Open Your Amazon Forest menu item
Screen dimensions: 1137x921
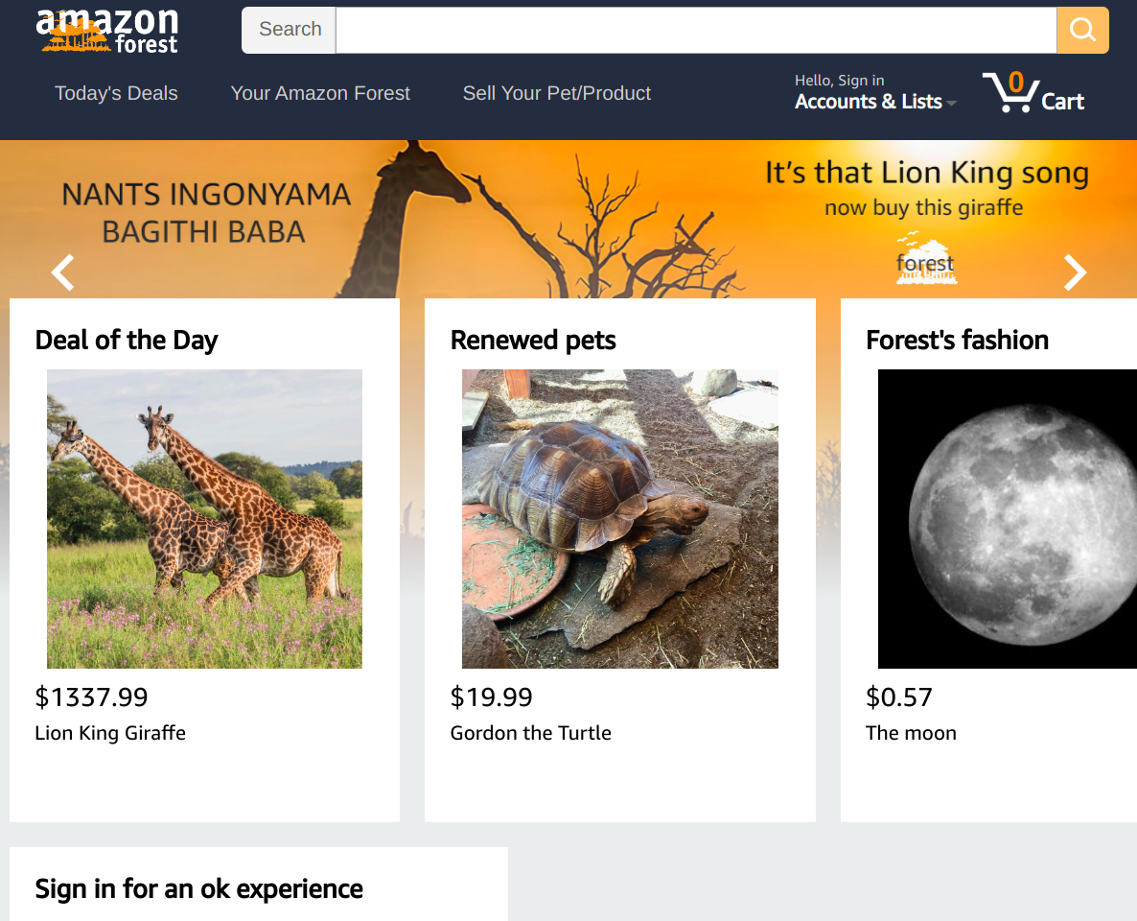pyautogui.click(x=320, y=93)
